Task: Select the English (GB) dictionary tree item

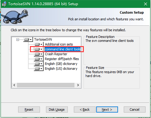Action: point(61,64)
